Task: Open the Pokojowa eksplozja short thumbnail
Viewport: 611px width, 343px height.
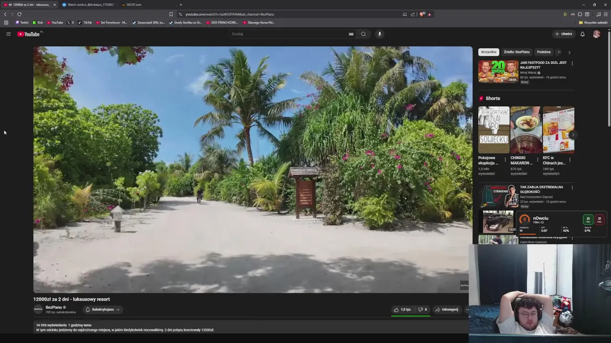Action: (x=494, y=130)
